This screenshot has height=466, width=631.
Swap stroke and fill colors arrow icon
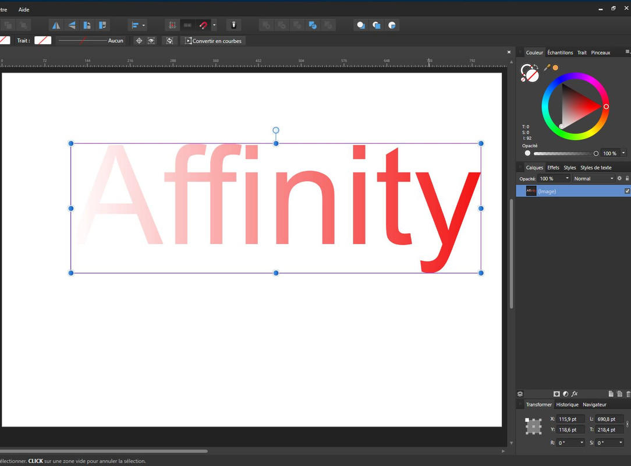pos(536,67)
